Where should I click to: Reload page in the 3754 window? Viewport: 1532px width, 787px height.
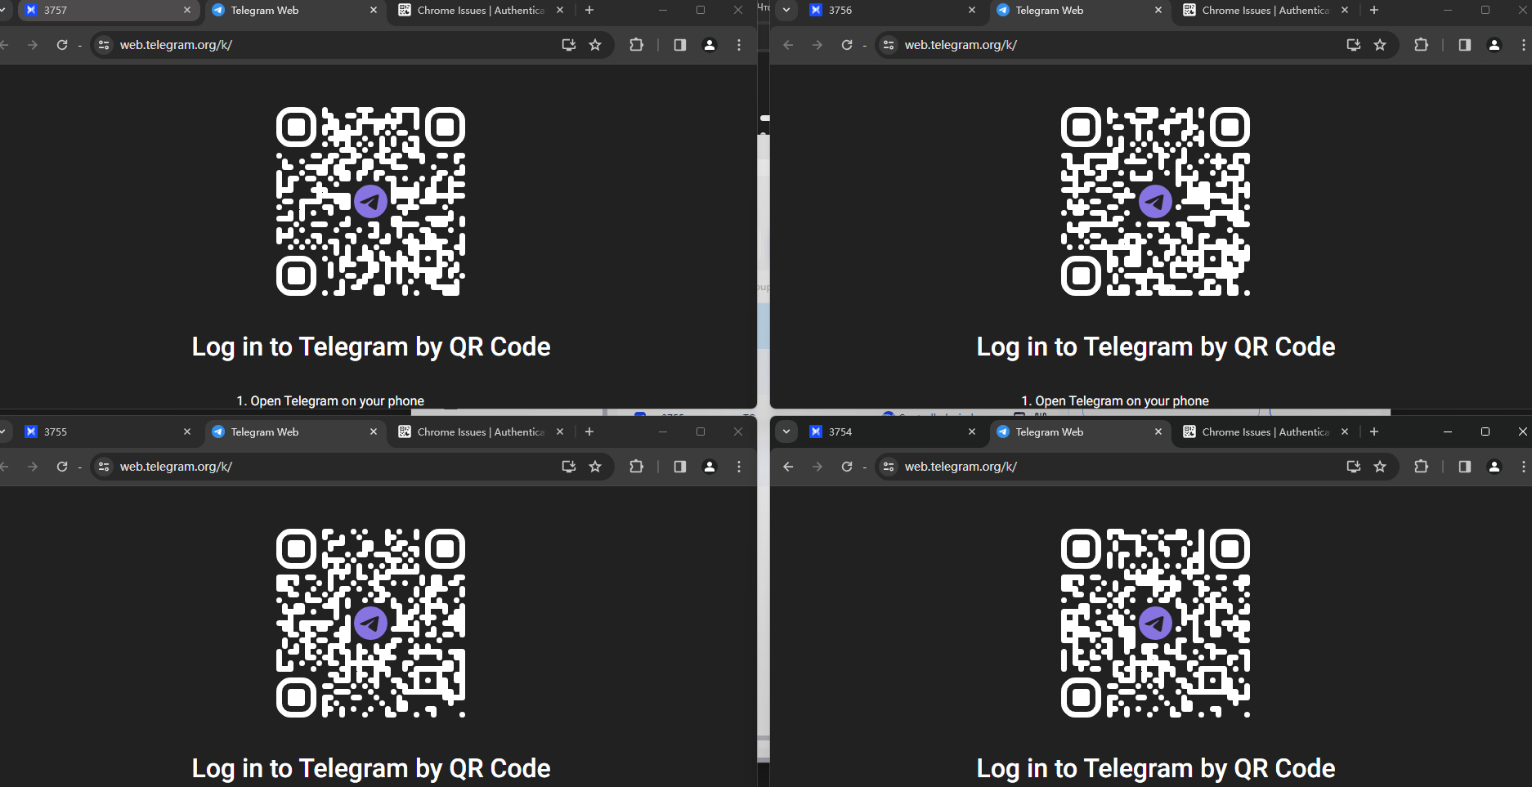847,467
